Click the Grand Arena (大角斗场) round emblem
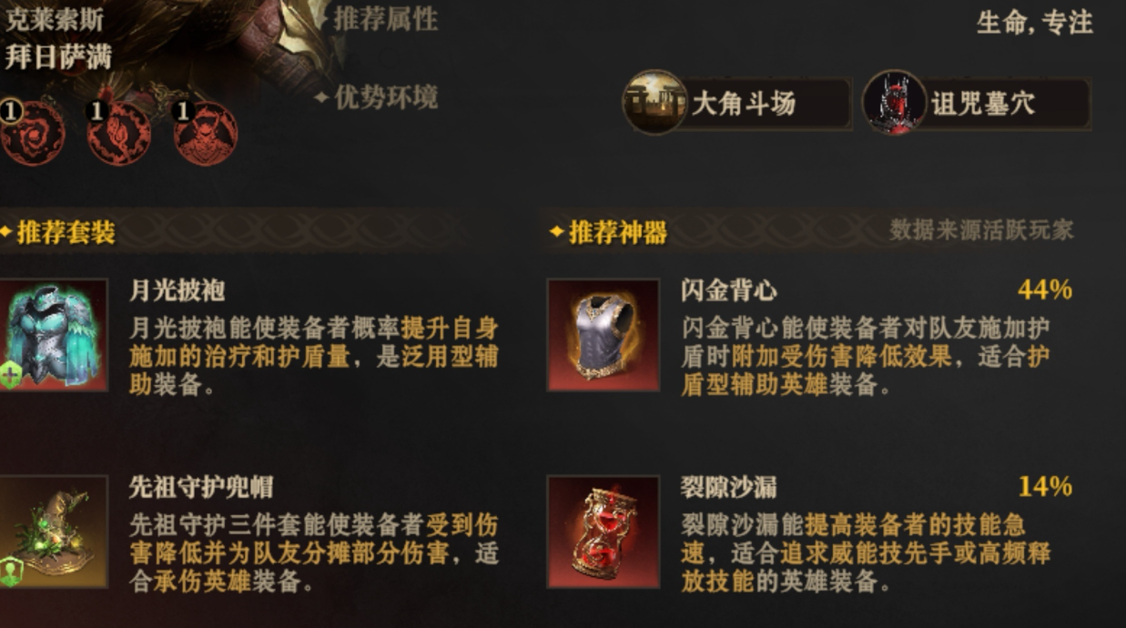1126x628 pixels. pos(654,103)
